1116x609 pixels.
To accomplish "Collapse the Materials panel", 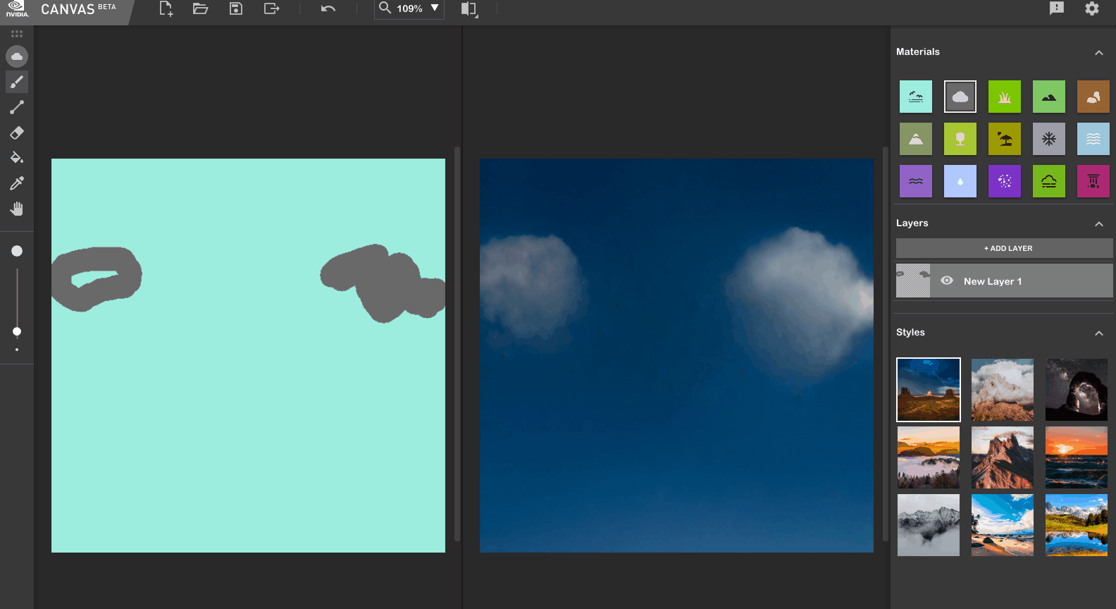I will [1098, 52].
